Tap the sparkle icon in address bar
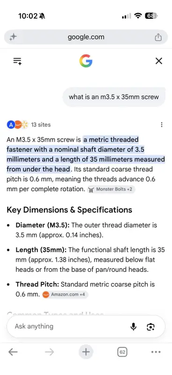 coord(13,37)
